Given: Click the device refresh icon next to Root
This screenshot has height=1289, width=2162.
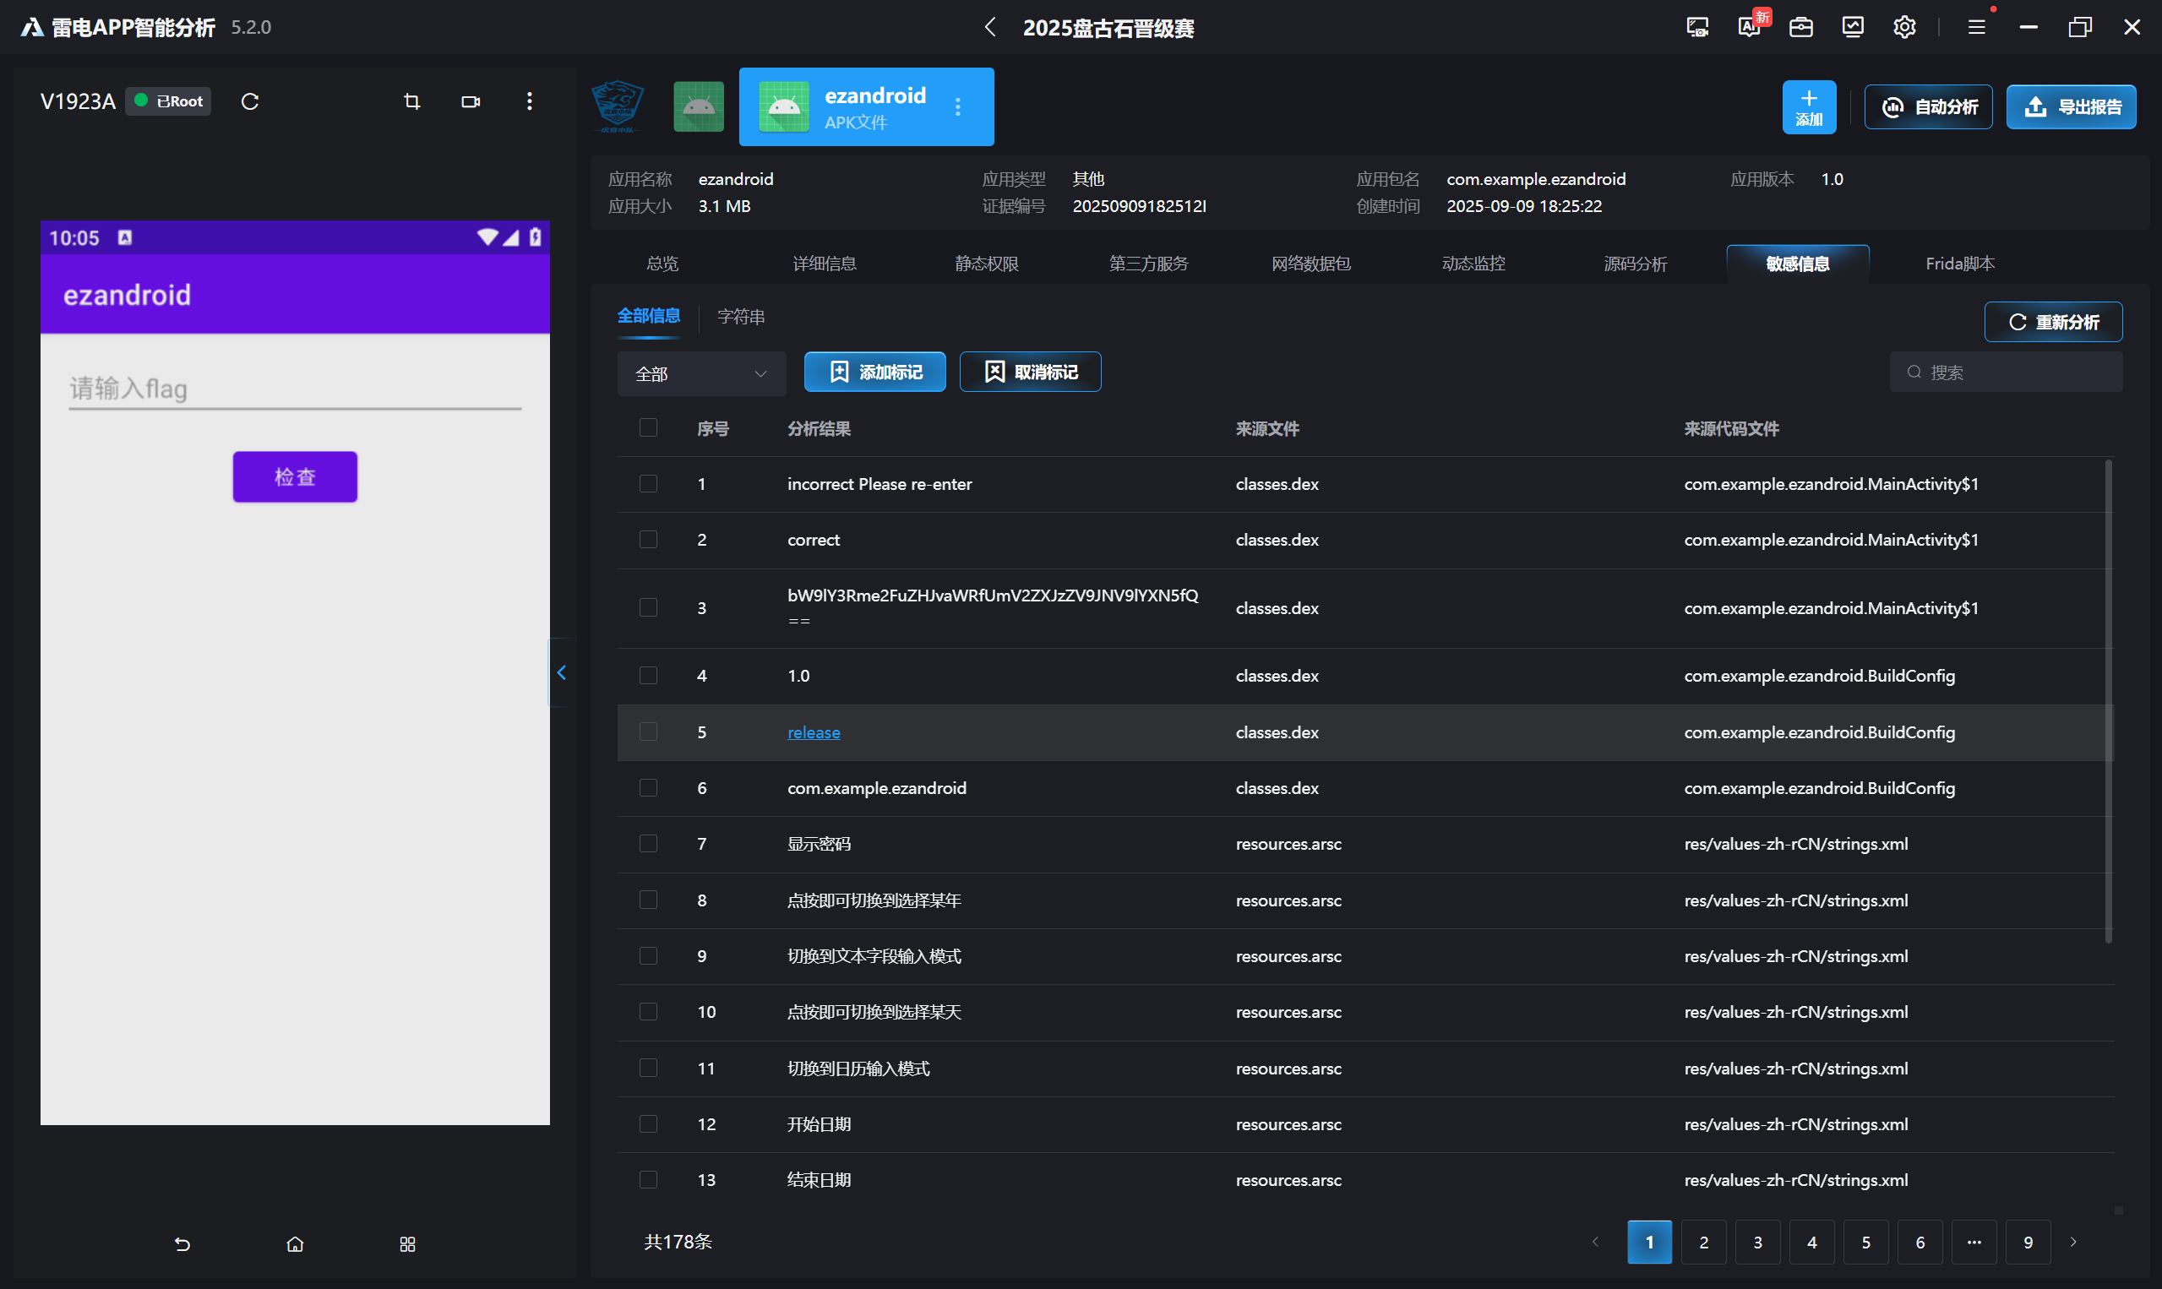Looking at the screenshot, I should (x=250, y=101).
